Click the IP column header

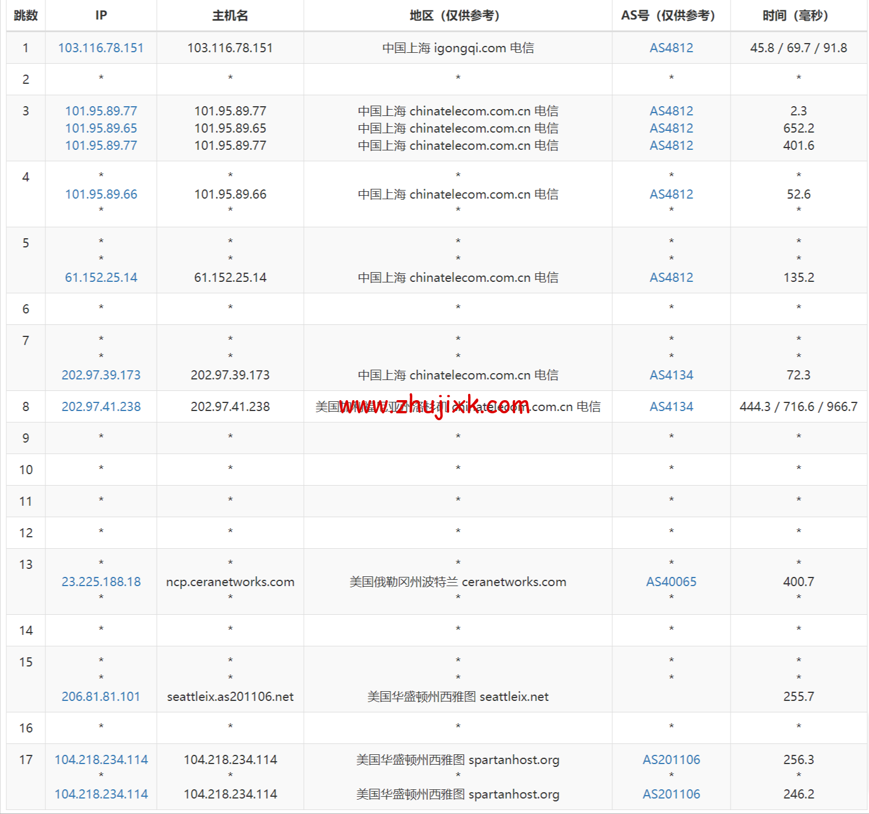(101, 15)
